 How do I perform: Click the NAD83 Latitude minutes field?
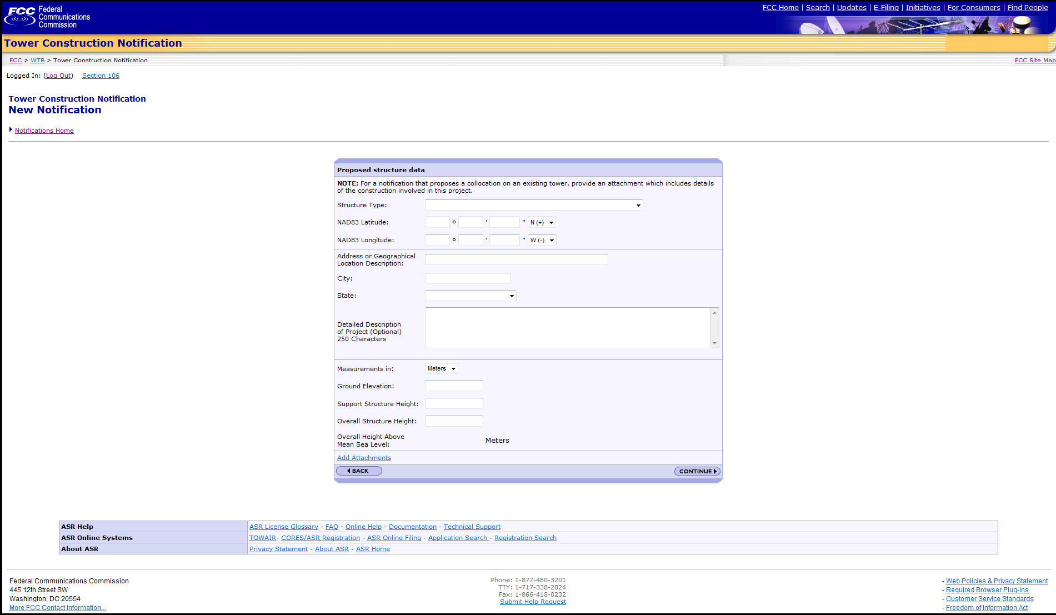click(471, 222)
